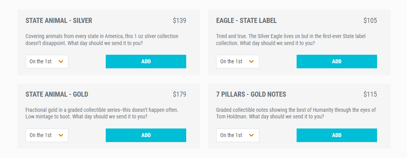The height and width of the screenshot is (158, 407).
Task: Add State Animal - Silver collection
Action: [x=146, y=61]
